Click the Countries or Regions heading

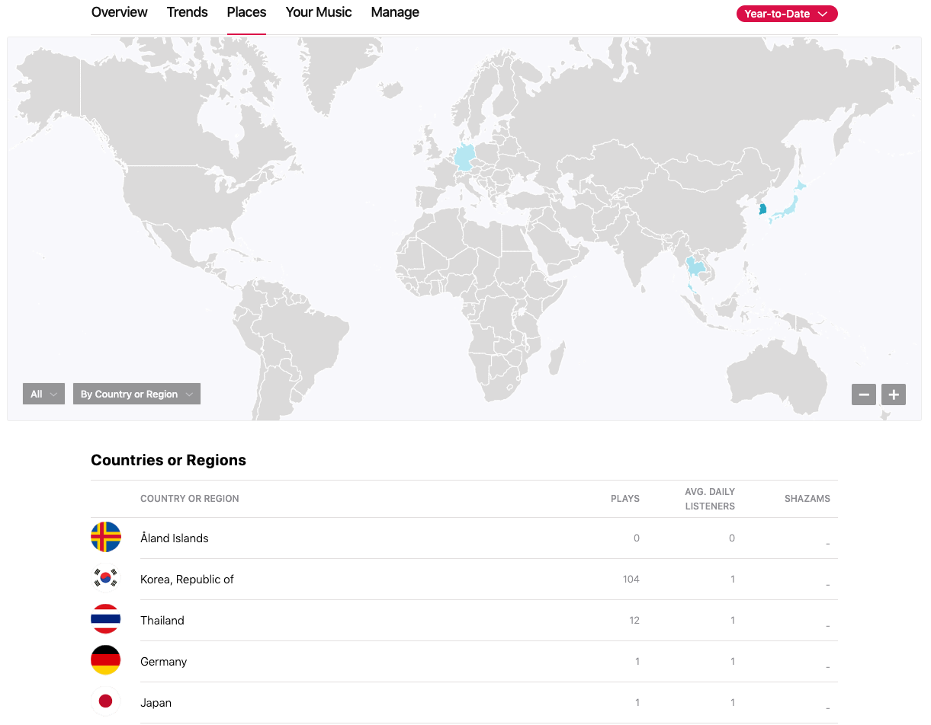tap(169, 460)
